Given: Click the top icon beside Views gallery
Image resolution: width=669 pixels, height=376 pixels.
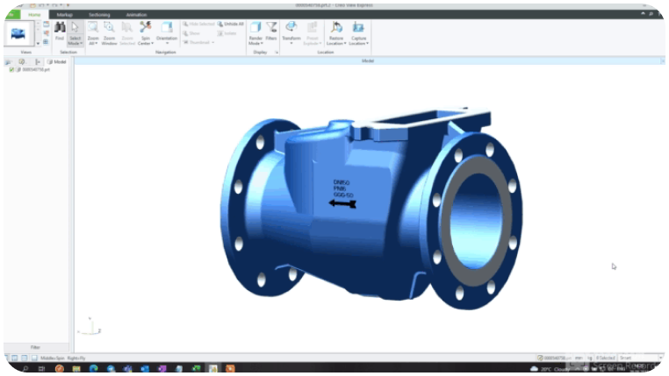Looking at the screenshot, I should pos(46,25).
